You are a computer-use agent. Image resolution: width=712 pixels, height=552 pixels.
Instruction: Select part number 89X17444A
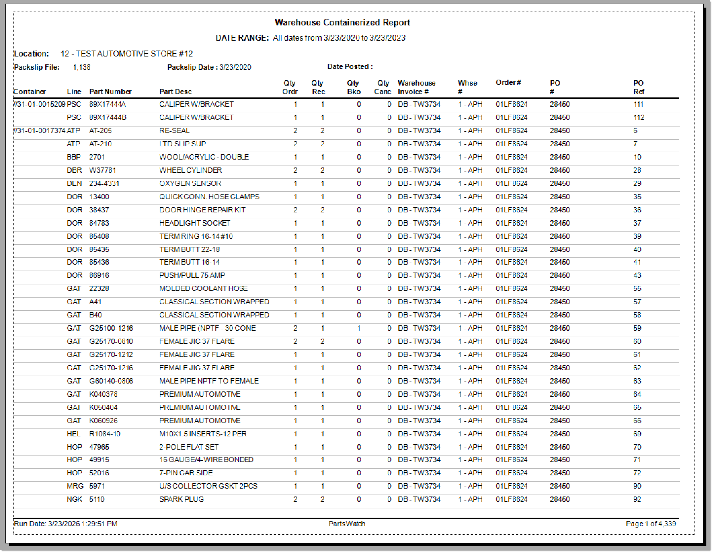(x=107, y=104)
